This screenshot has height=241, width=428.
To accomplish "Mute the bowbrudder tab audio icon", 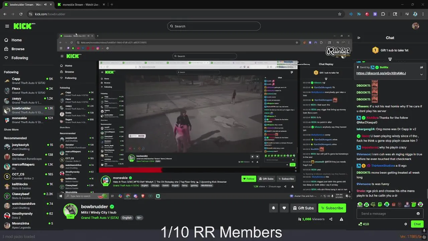I will point(45,5).
